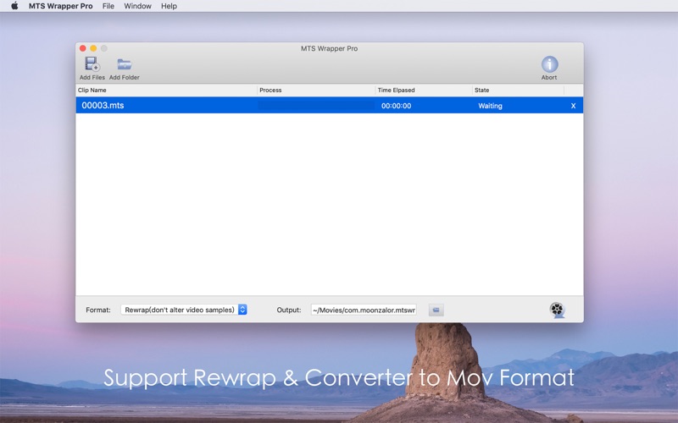Sort by the Clip Name column header
Screen dimensions: 678x423
pos(166,91)
